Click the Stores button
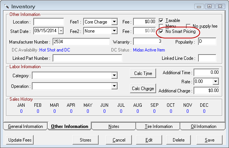This screenshot has width=229, height=148. pos(85,140)
